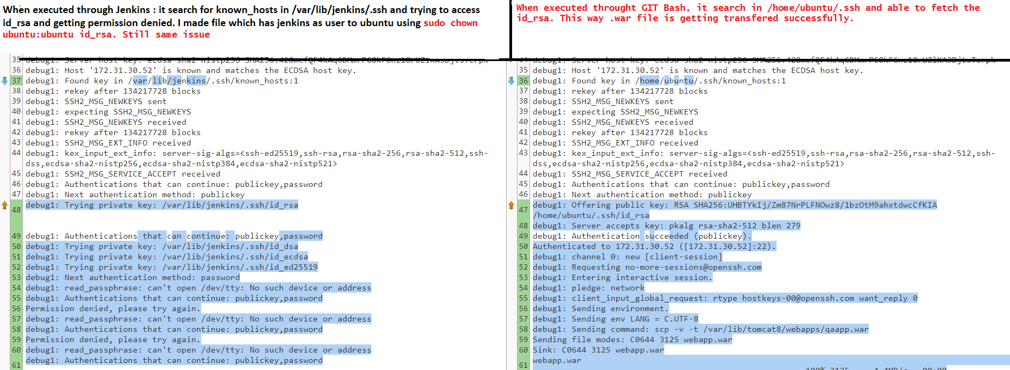Click 'Entering interactive session.' line

[x=622, y=277]
